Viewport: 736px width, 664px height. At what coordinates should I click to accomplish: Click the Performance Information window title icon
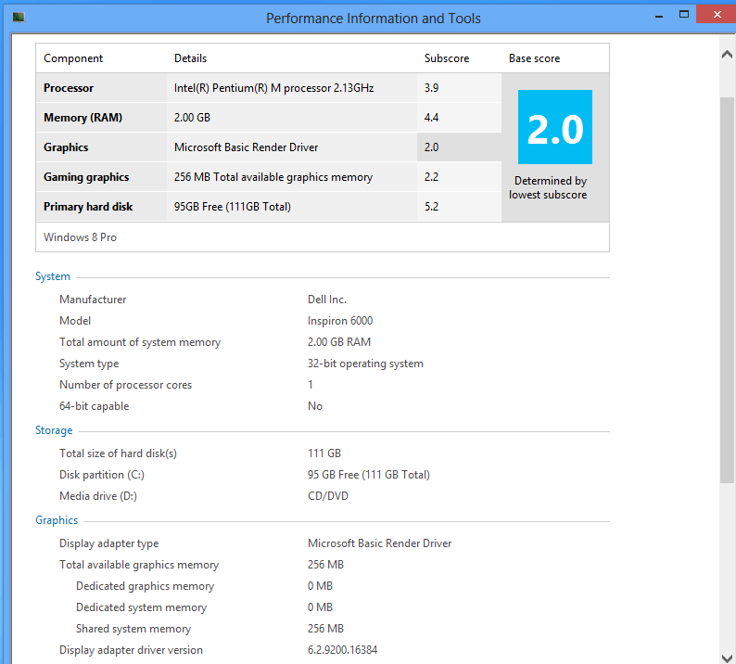[19, 18]
